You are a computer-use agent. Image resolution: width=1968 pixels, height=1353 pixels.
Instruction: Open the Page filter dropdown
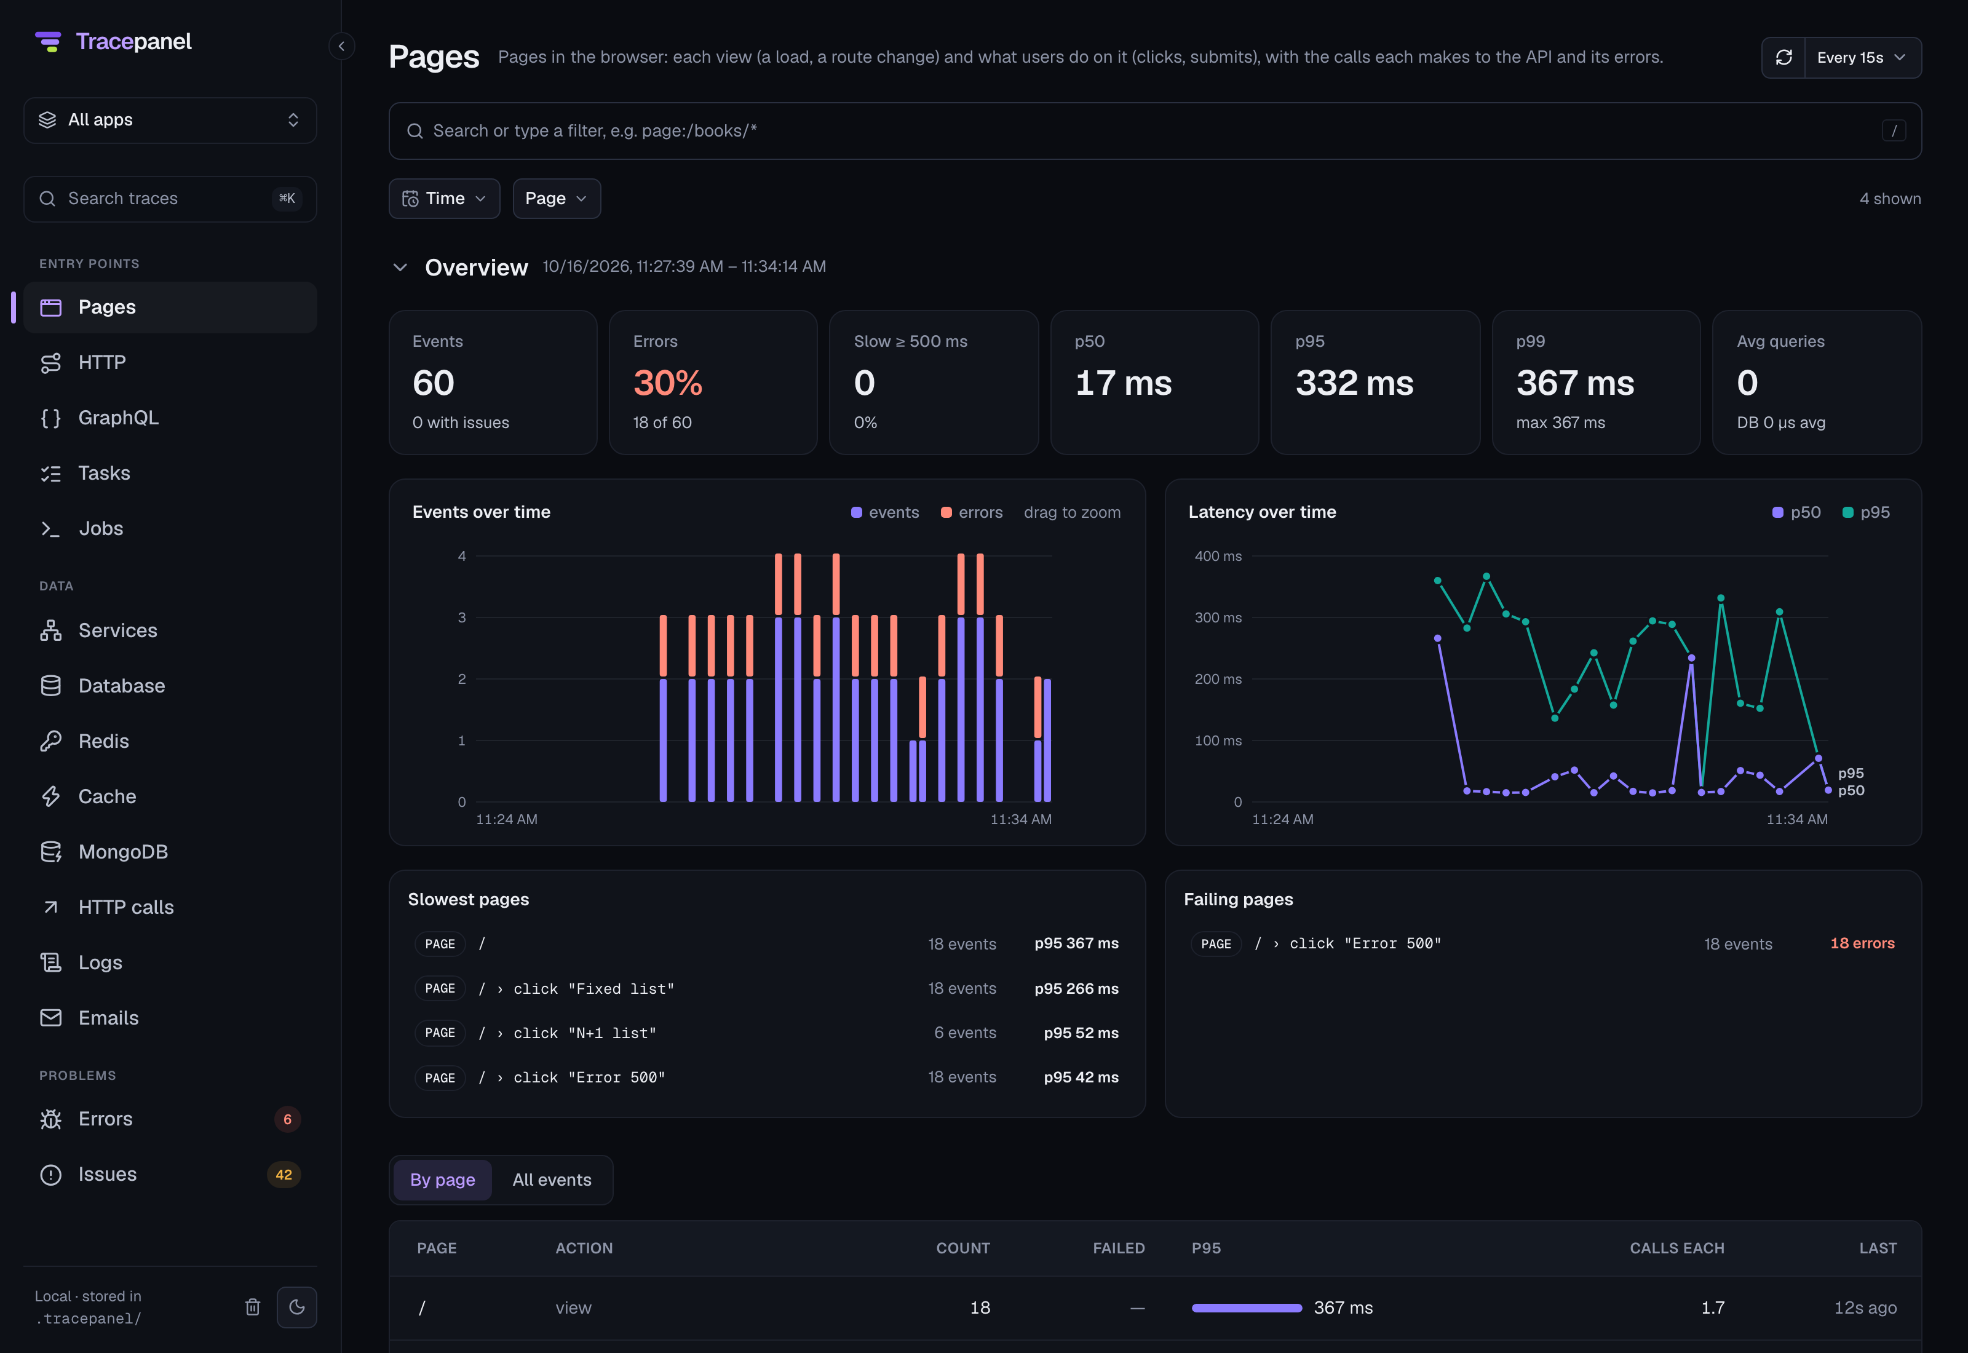(556, 199)
